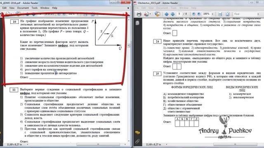Open Tools menu in Obshestvo_2015.pdf window

click(174, 8)
